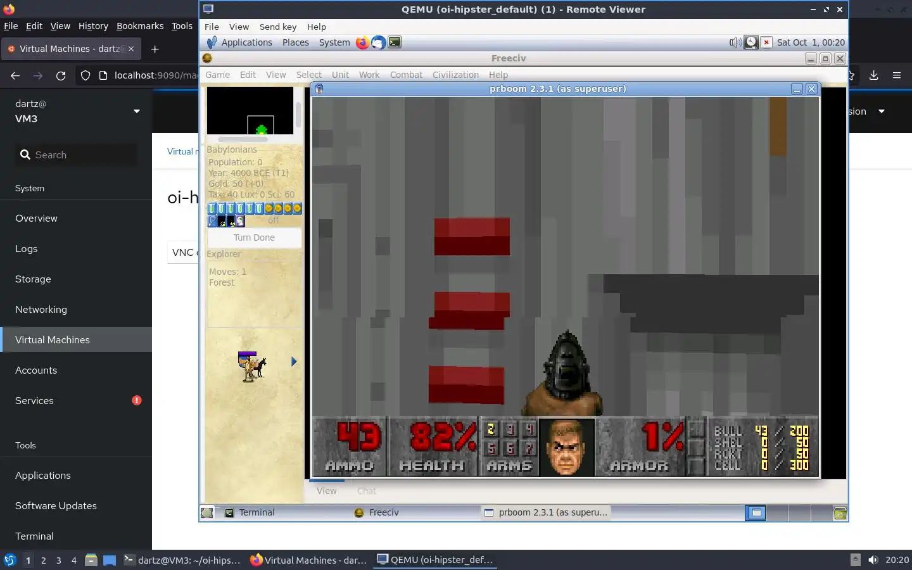Click the government indicator icon in Freeciv

(240, 221)
